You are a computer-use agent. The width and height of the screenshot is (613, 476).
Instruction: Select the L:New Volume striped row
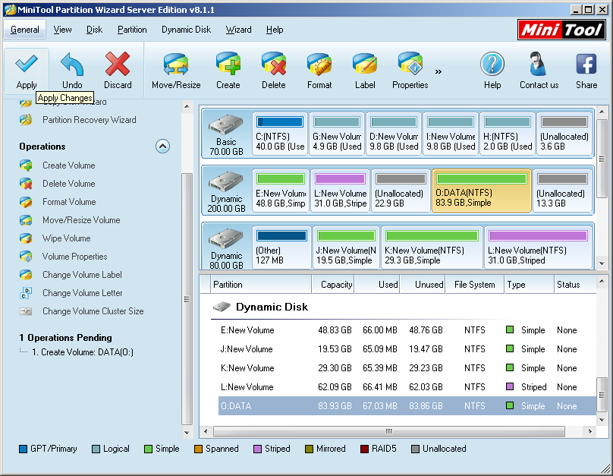(x=407, y=387)
